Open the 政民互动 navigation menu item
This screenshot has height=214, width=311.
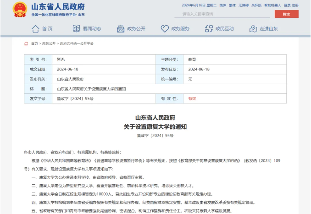coord(224,29)
